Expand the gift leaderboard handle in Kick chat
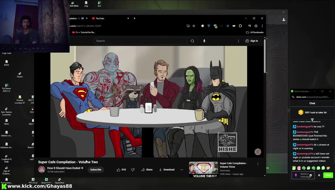The width and height of the screenshot is (335, 190). point(312,120)
